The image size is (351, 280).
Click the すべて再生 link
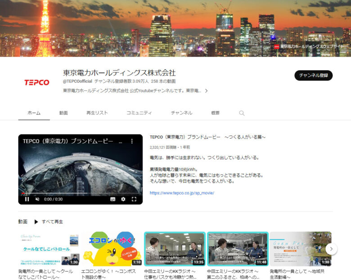52,222
